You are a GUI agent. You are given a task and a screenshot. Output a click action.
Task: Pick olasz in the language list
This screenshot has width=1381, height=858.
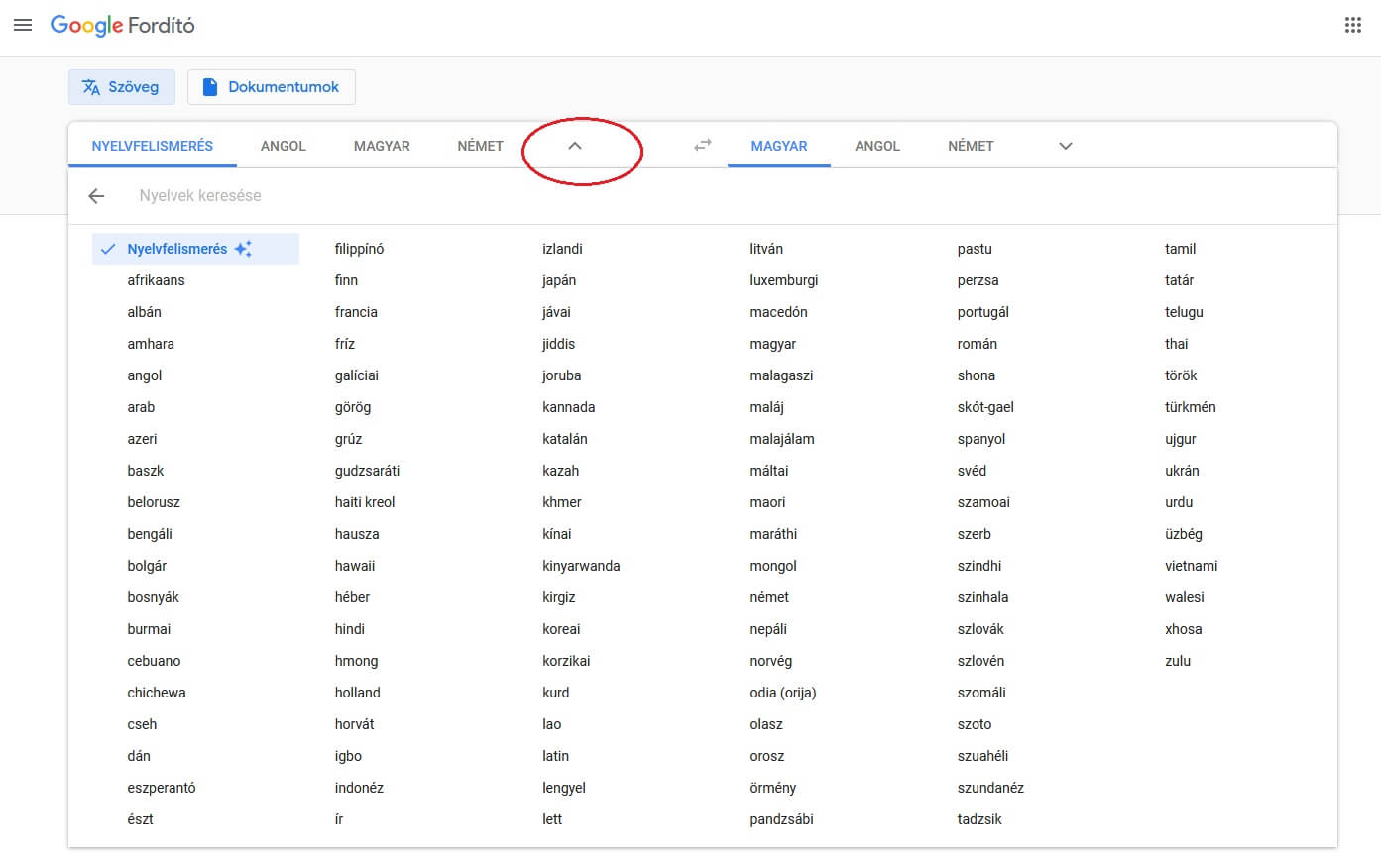point(766,724)
